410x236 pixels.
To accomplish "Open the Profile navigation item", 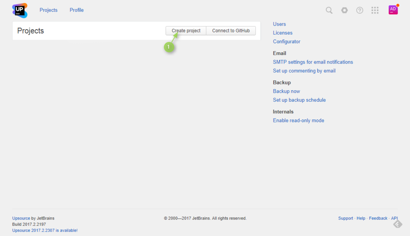I will coord(76,10).
